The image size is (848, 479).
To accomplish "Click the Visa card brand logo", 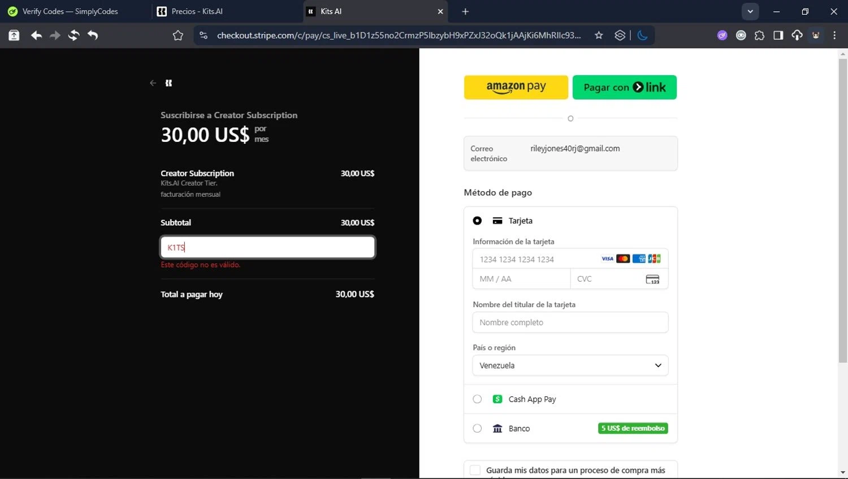I will (x=607, y=259).
